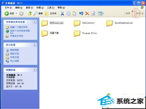Screen dimensions: 146x109
Task: Click the Undo arrow icon
Action: pyautogui.click(x=81, y=13)
